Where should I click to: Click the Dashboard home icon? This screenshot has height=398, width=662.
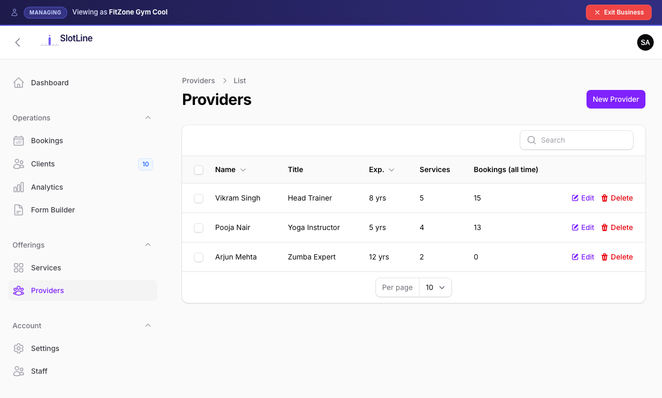coord(19,83)
